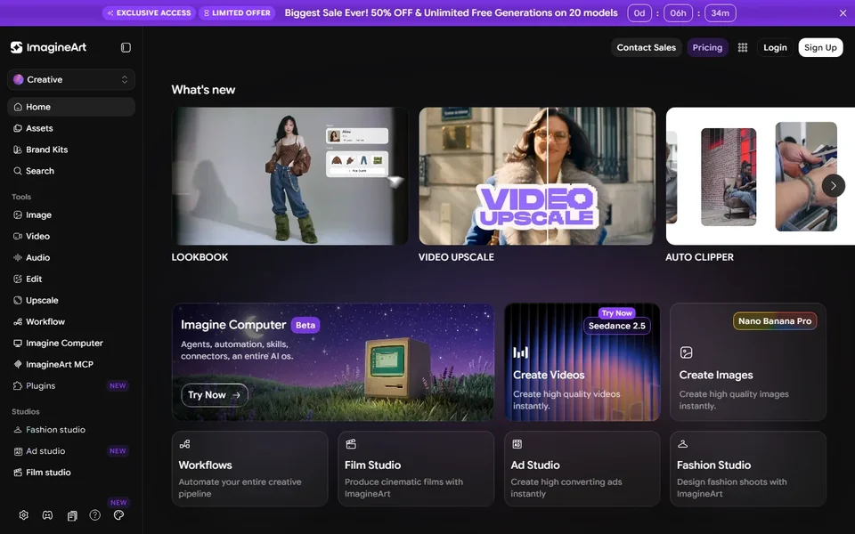Click the Nano Banana Pro badge

pos(775,321)
